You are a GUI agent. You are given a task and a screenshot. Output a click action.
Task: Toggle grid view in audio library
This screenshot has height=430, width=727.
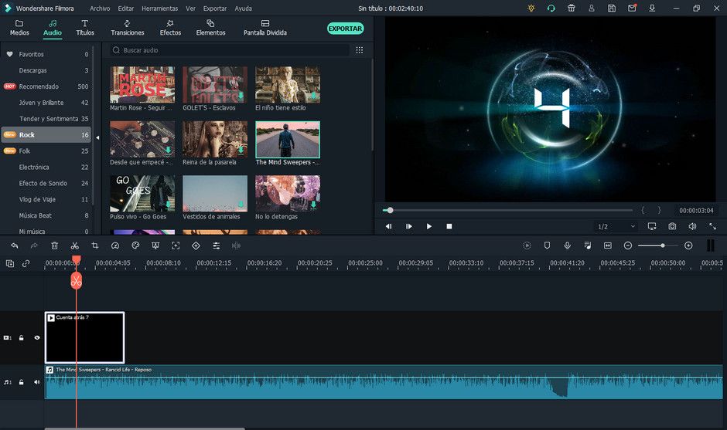360,50
